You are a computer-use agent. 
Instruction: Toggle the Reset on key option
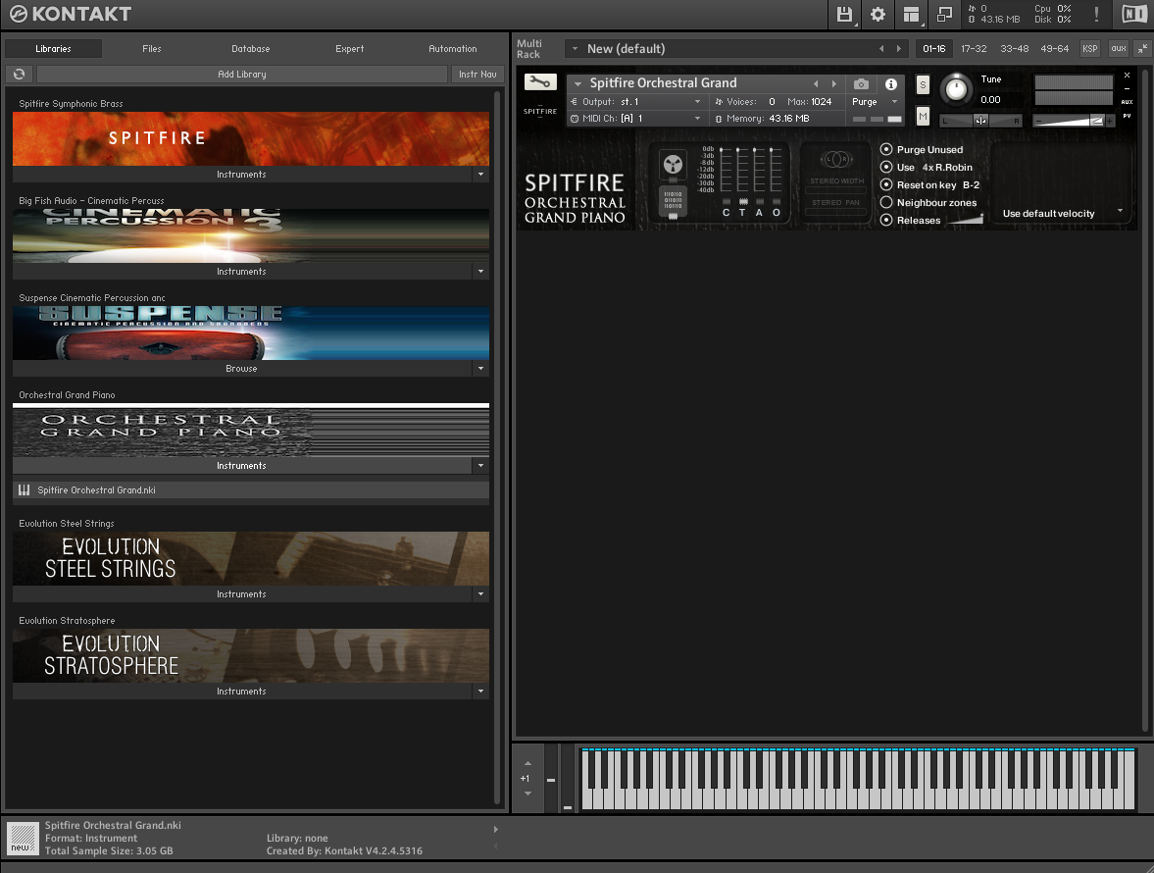point(886,184)
